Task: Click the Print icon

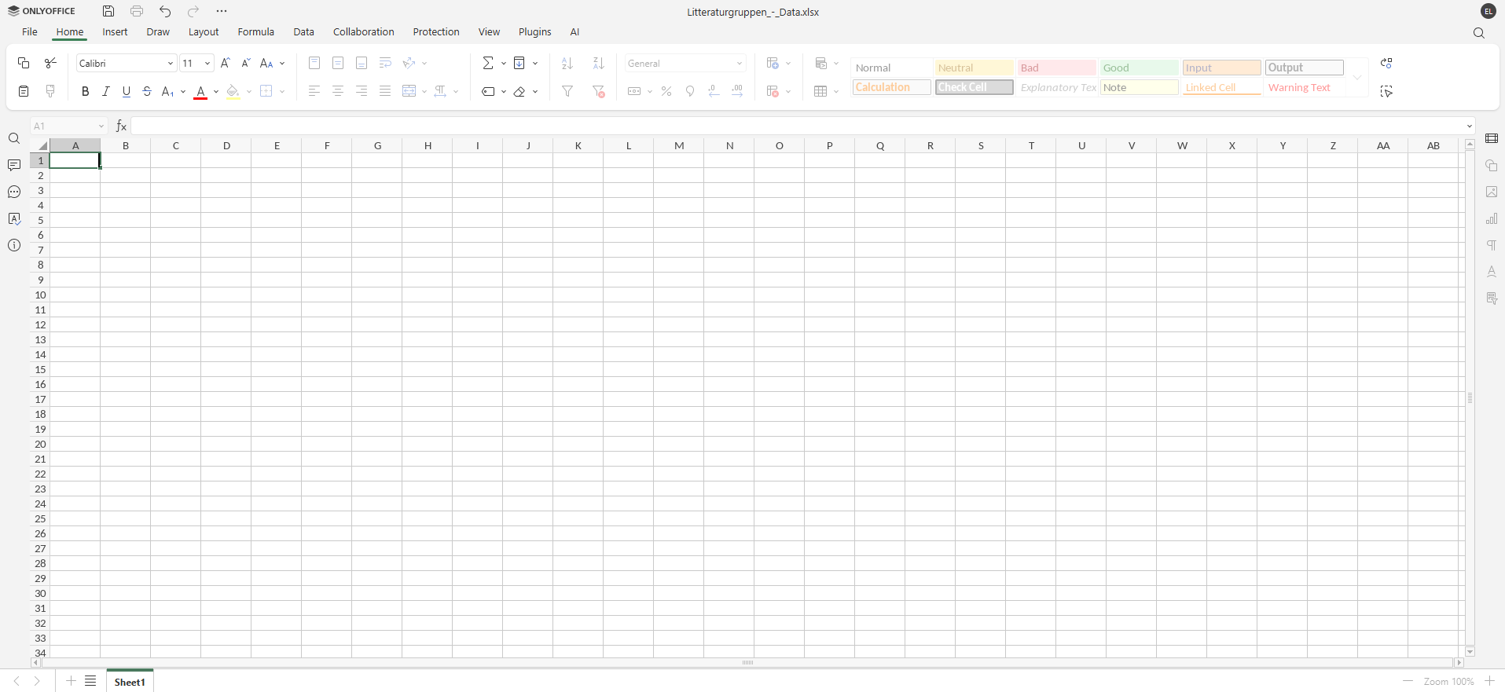Action: [137, 11]
